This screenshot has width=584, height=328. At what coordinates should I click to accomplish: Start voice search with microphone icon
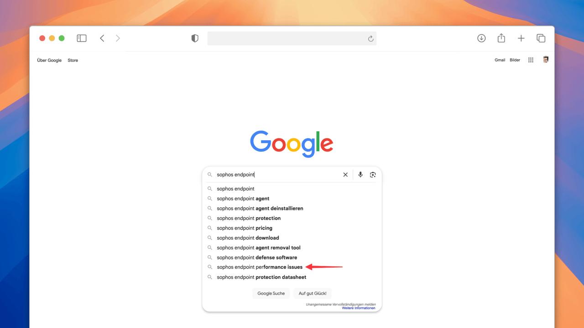360,174
